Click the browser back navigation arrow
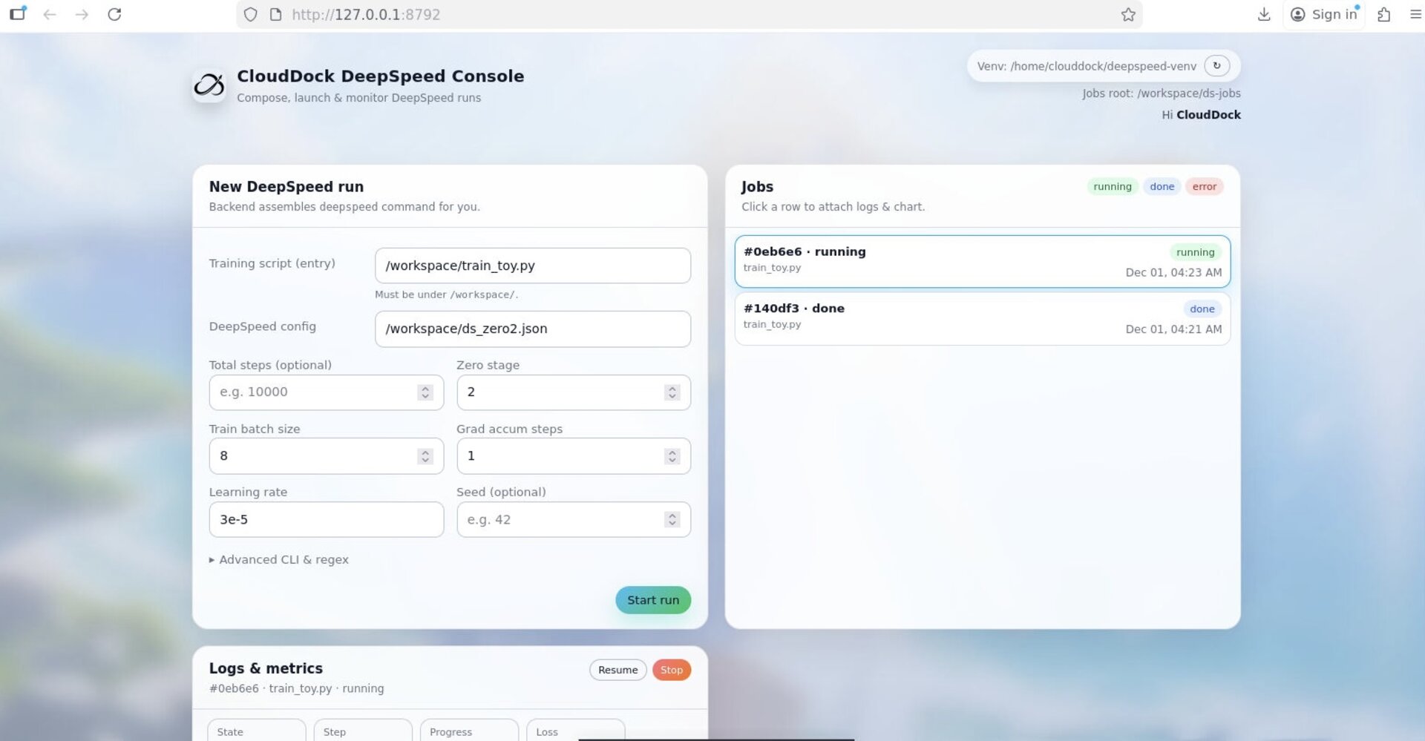 point(49,14)
